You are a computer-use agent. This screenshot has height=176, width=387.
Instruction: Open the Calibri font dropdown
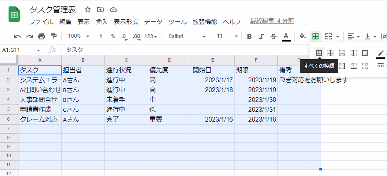click(x=187, y=36)
